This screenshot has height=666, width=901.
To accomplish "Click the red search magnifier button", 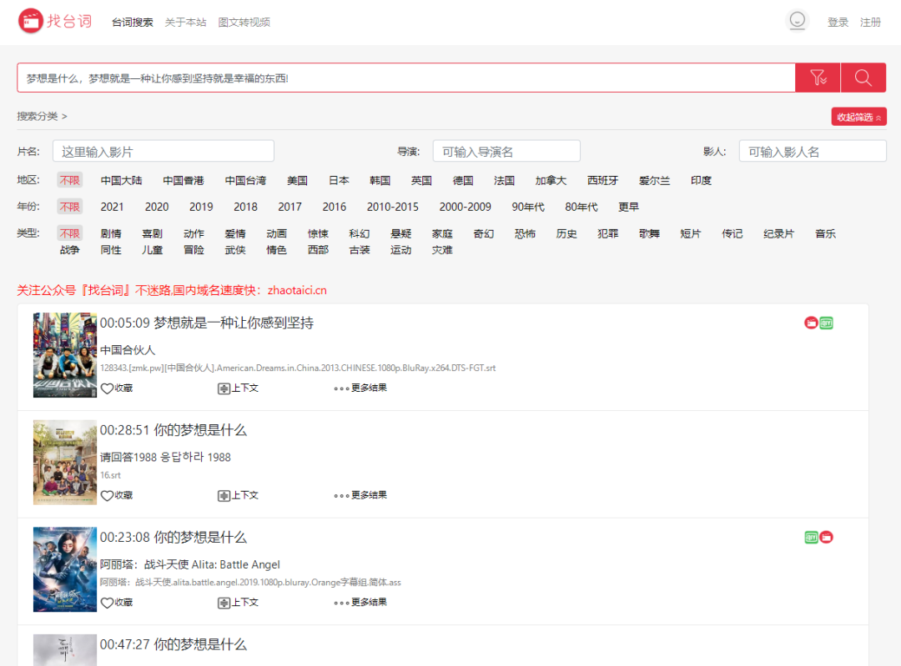I will (x=863, y=78).
